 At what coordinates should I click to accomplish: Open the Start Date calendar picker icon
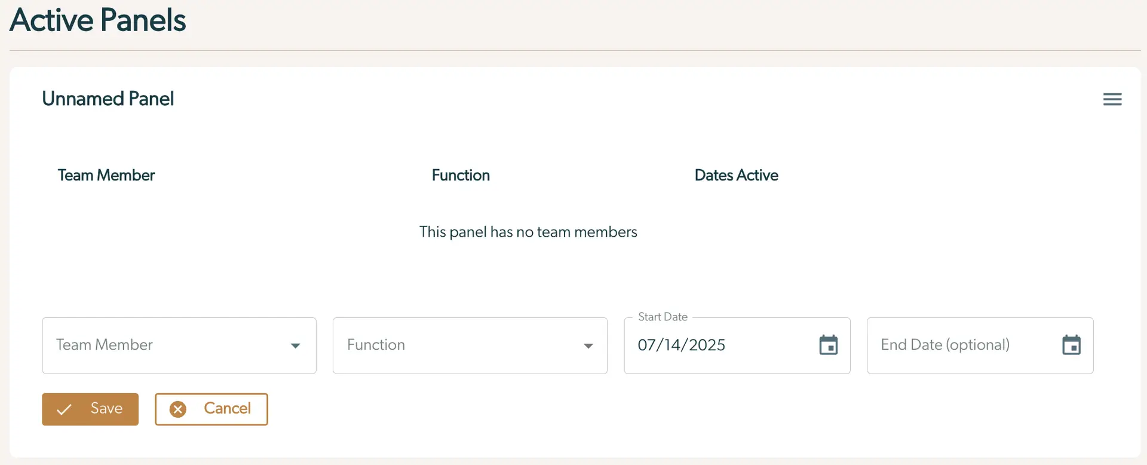pos(828,345)
